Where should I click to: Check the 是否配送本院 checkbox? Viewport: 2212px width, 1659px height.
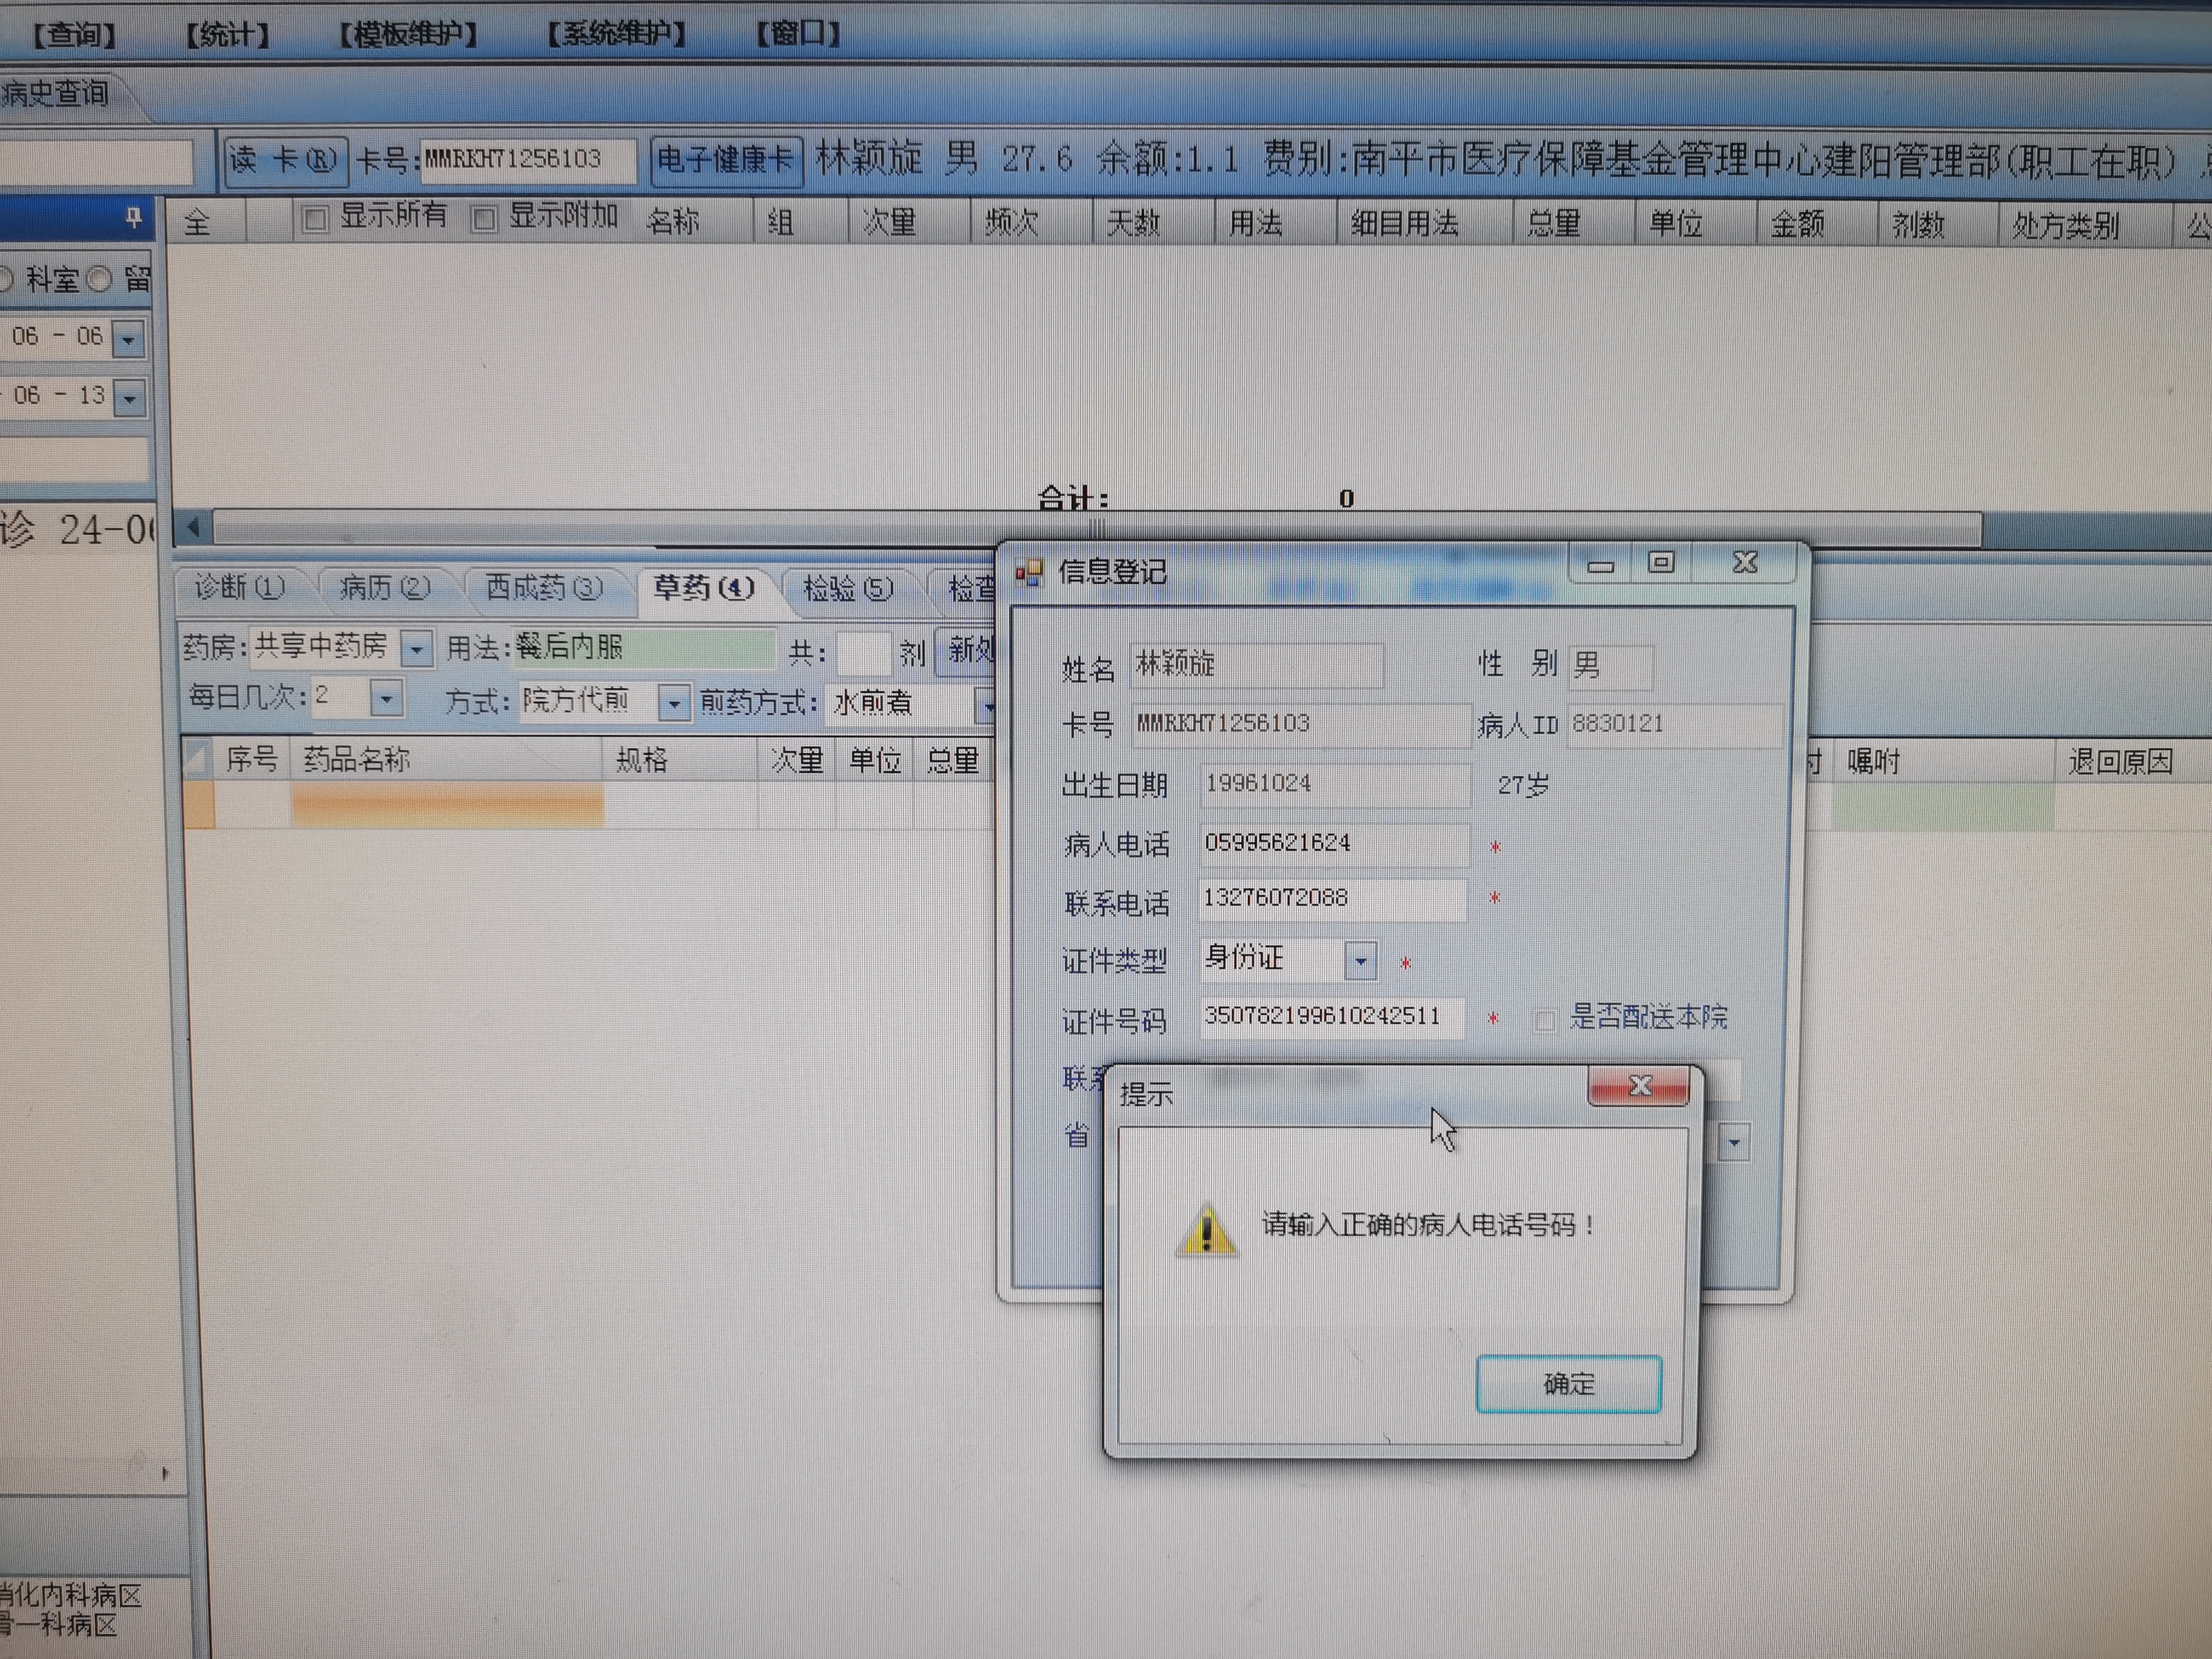pos(1545,1020)
